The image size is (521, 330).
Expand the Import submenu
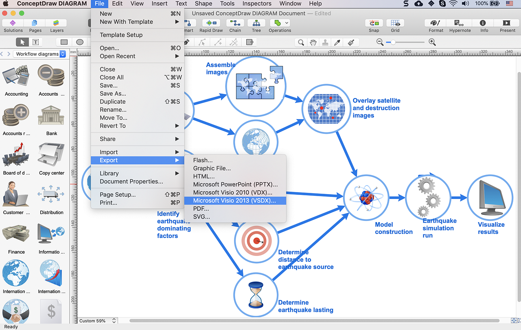pyautogui.click(x=138, y=152)
